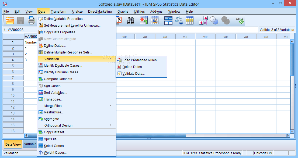The height and width of the screenshot is (158, 298).
Task: Select Define Dates menu entry
Action: click(77, 46)
